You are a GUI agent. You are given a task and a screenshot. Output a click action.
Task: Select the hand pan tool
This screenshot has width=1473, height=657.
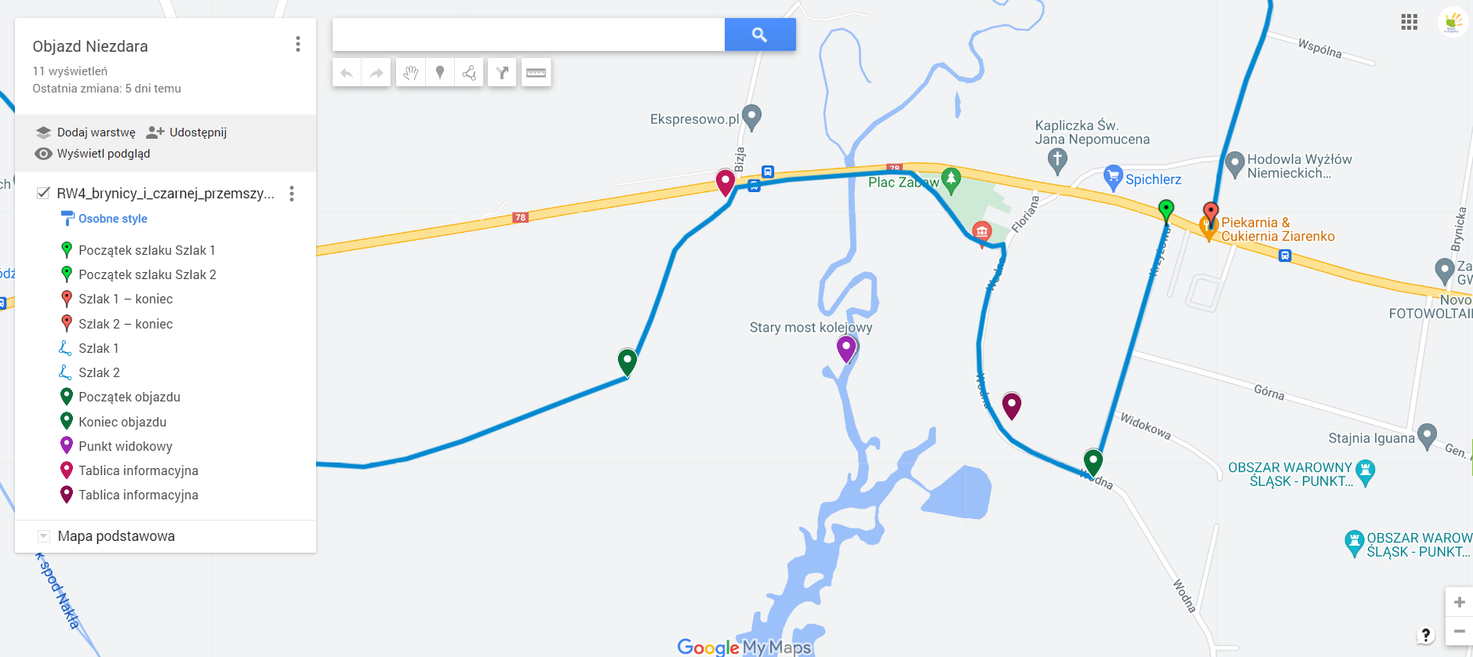410,73
